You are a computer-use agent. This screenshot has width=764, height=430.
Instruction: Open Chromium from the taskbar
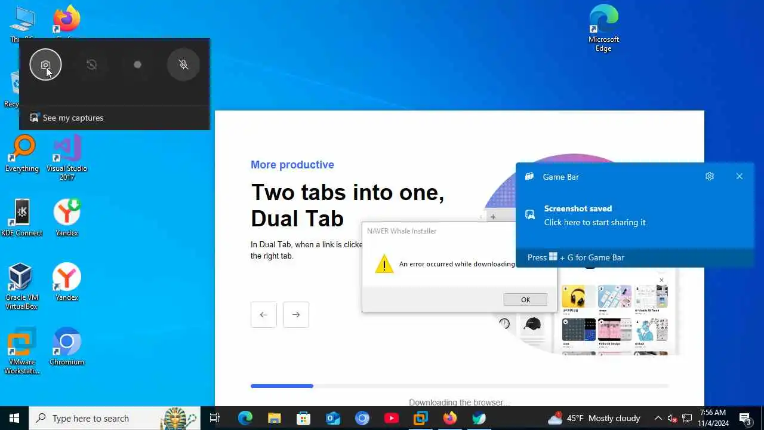362,418
